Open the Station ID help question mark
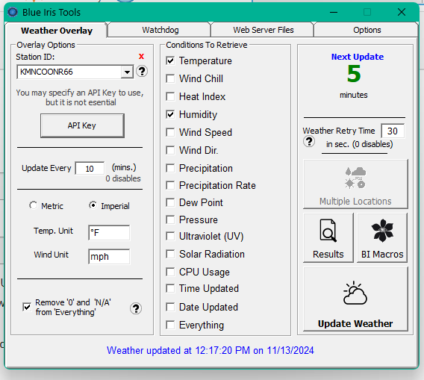 coord(142,72)
